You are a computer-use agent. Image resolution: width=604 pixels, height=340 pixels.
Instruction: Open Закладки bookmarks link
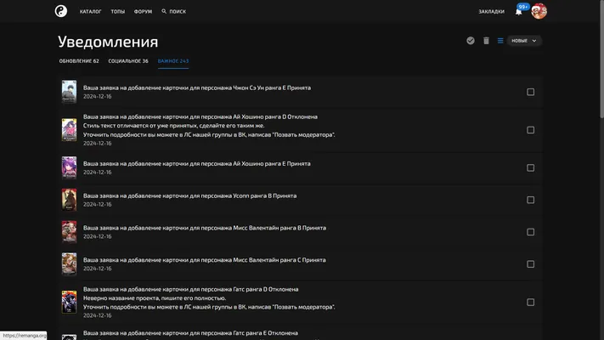[491, 12]
